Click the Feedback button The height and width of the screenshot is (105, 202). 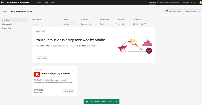152,2
